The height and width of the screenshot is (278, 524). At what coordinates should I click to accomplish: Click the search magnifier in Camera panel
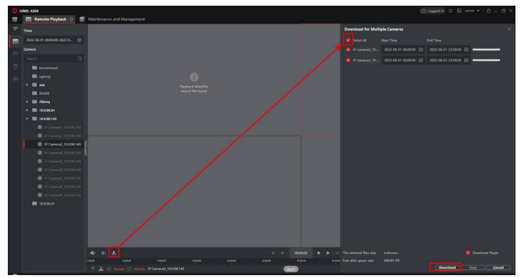coord(80,58)
